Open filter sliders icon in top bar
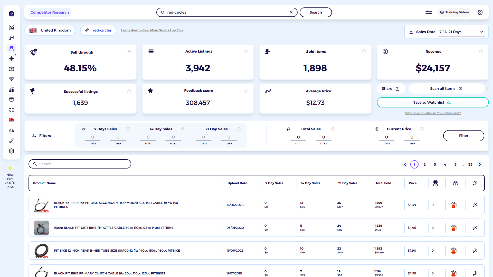This screenshot has height=277, width=493. click(429, 12)
